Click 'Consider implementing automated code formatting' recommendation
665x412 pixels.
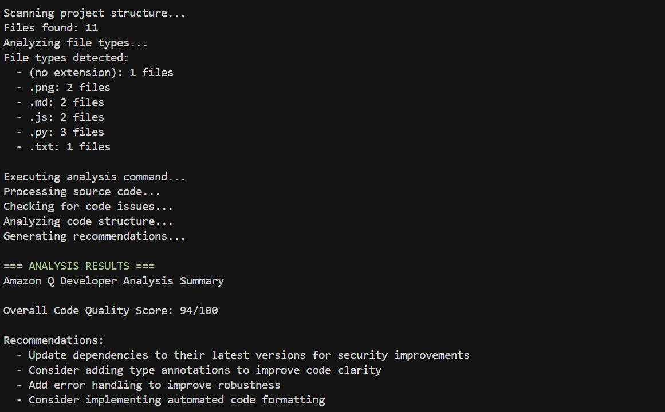[x=176, y=400]
